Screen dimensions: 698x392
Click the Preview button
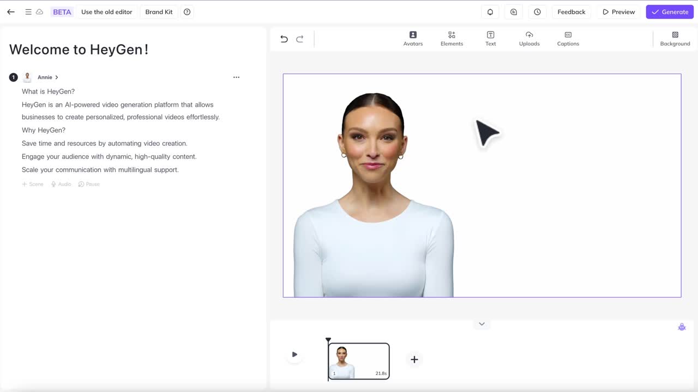(x=619, y=12)
